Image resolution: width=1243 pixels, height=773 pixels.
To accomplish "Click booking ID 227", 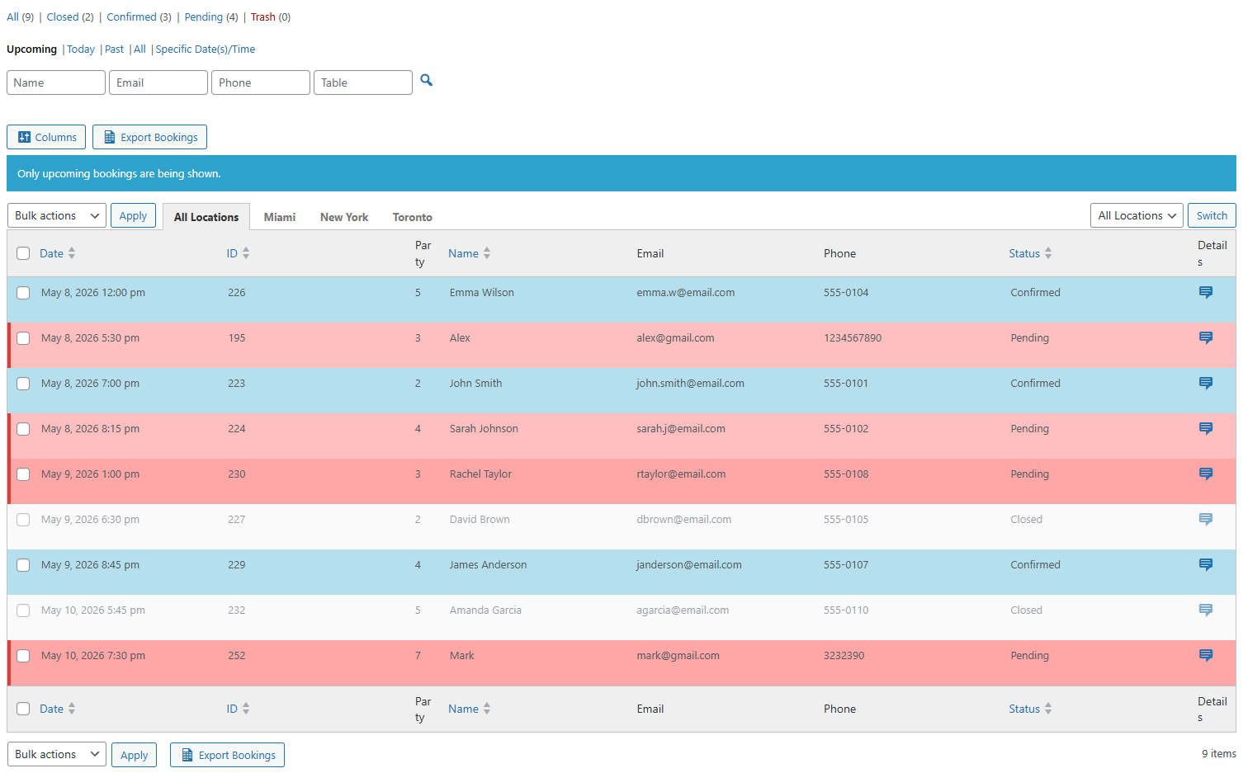I will point(237,520).
